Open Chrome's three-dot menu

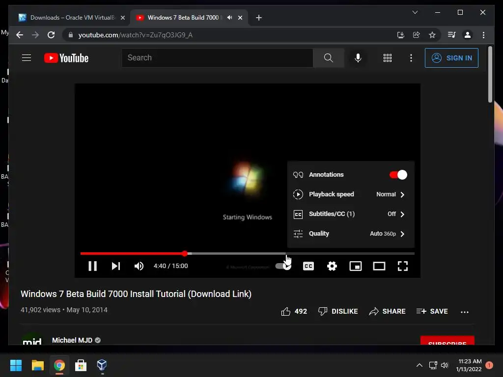click(x=483, y=35)
